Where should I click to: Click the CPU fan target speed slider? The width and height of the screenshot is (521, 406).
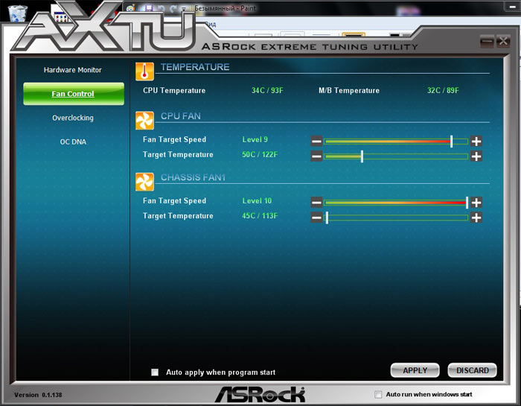click(x=396, y=142)
